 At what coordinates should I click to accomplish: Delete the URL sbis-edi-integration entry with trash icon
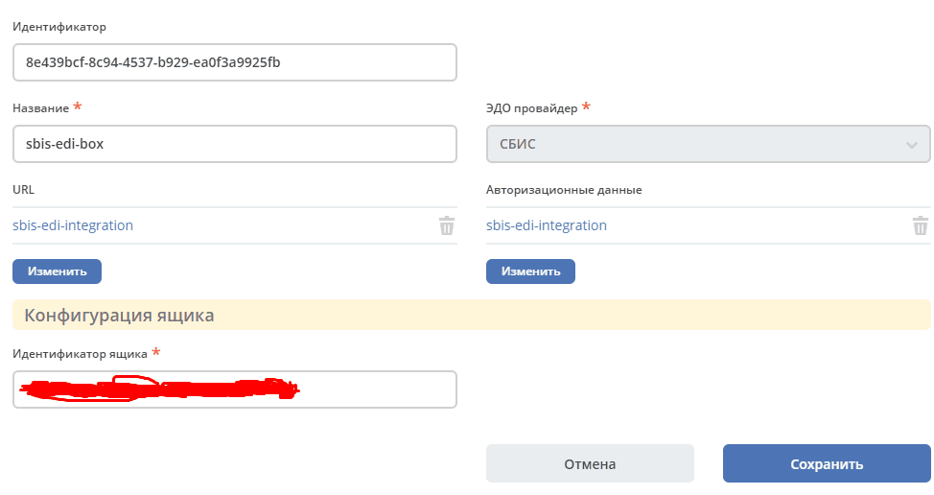click(447, 225)
